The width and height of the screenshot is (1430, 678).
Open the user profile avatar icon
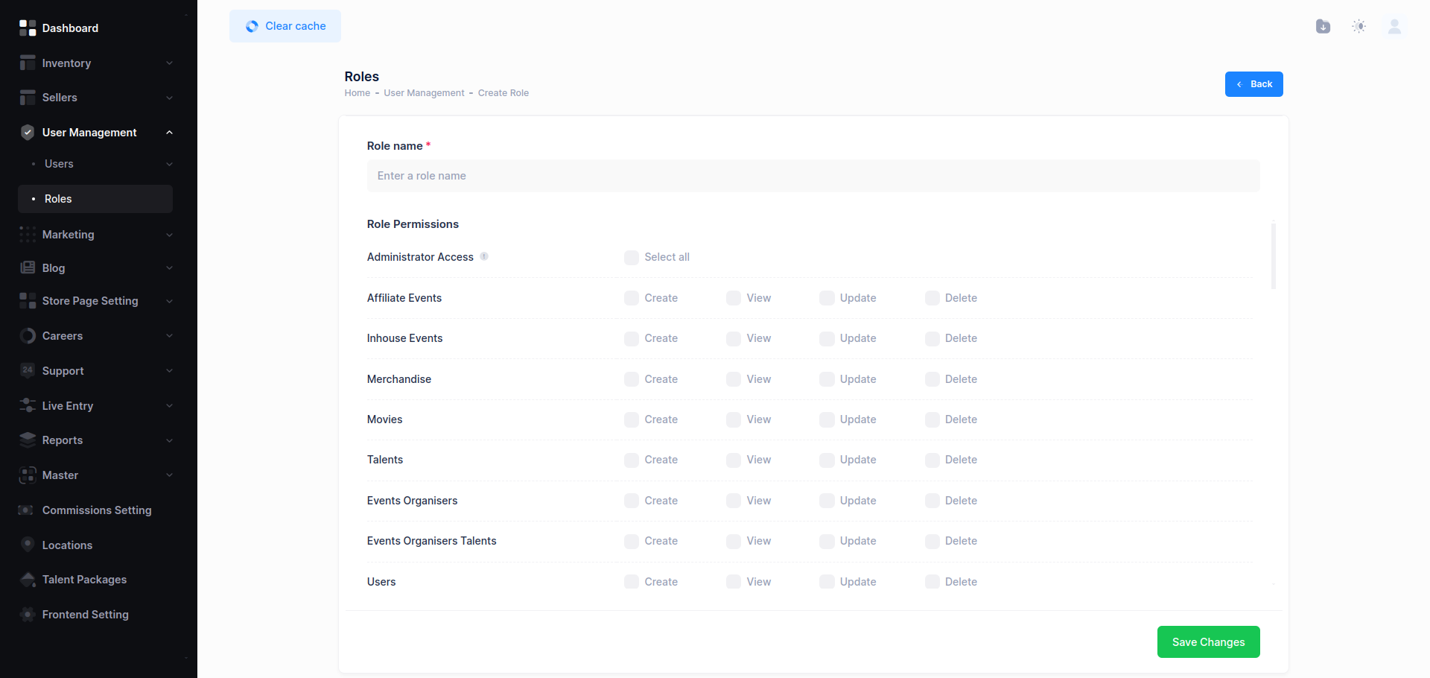(1394, 27)
